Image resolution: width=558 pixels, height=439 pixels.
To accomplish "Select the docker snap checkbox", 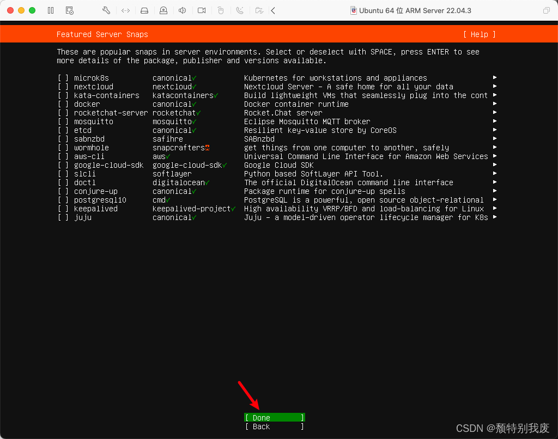I will tap(63, 104).
